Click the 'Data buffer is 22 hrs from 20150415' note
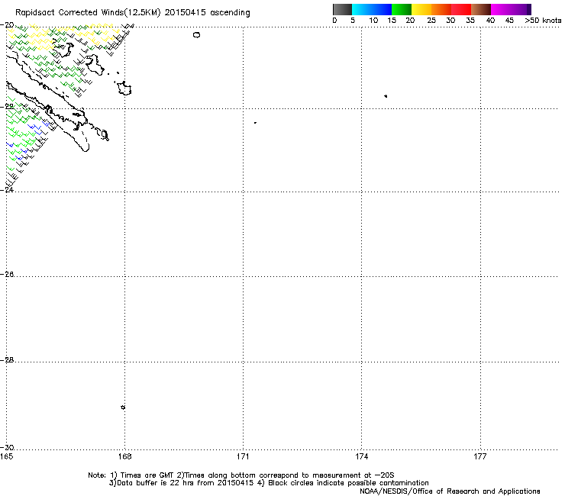 [182, 483]
